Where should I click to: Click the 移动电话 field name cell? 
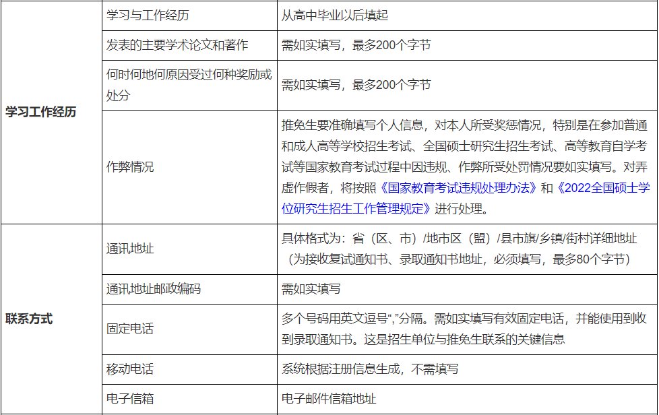coord(130,369)
